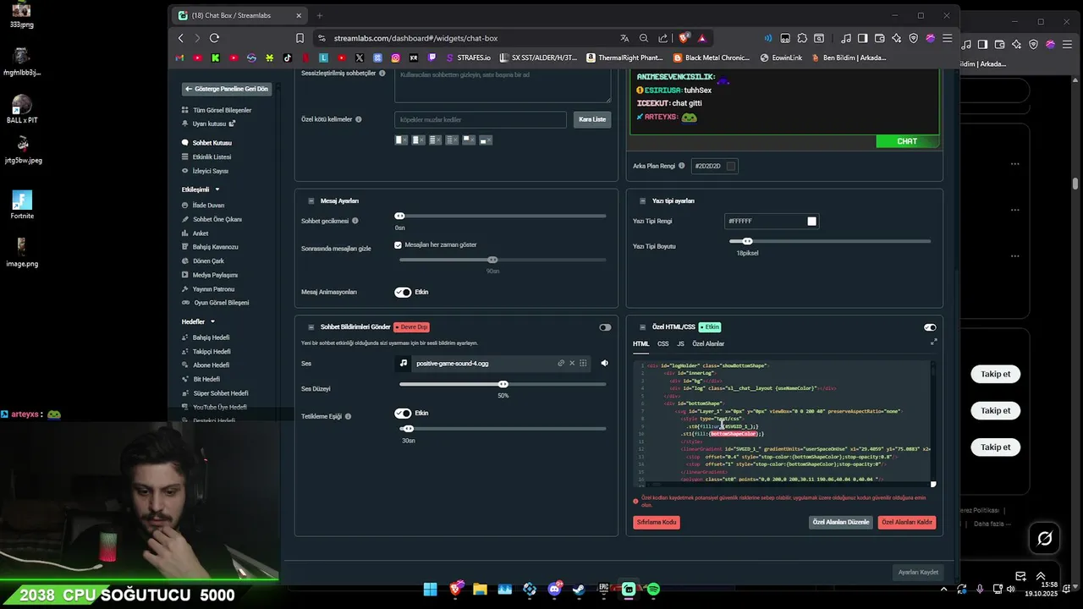Viewport: 1083px width, 609px height.
Task: Switch to the CSS code tab
Action: 662,343
